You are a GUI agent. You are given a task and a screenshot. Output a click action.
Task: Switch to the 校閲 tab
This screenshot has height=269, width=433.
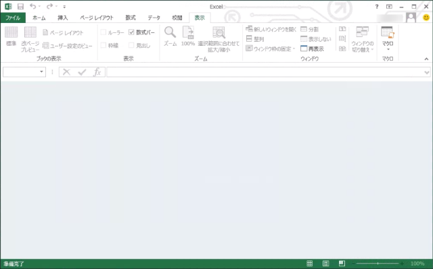[x=177, y=18]
